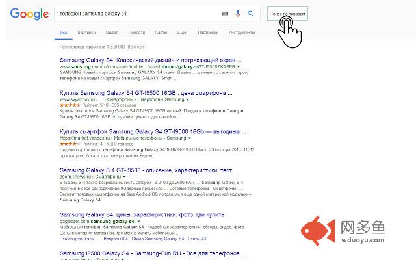Open the 'Вопросы104' sitelink
The height and width of the screenshot is (260, 416).
click(116, 239)
